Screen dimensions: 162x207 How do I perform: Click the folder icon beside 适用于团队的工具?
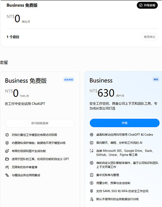pyautogui.click(x=7, y=159)
